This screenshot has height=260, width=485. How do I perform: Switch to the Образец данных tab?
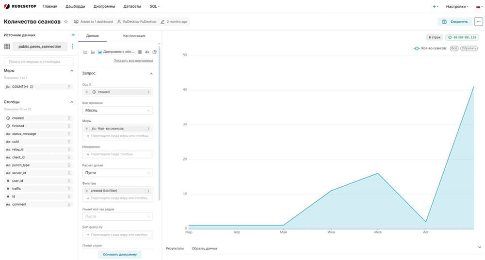(x=205, y=248)
